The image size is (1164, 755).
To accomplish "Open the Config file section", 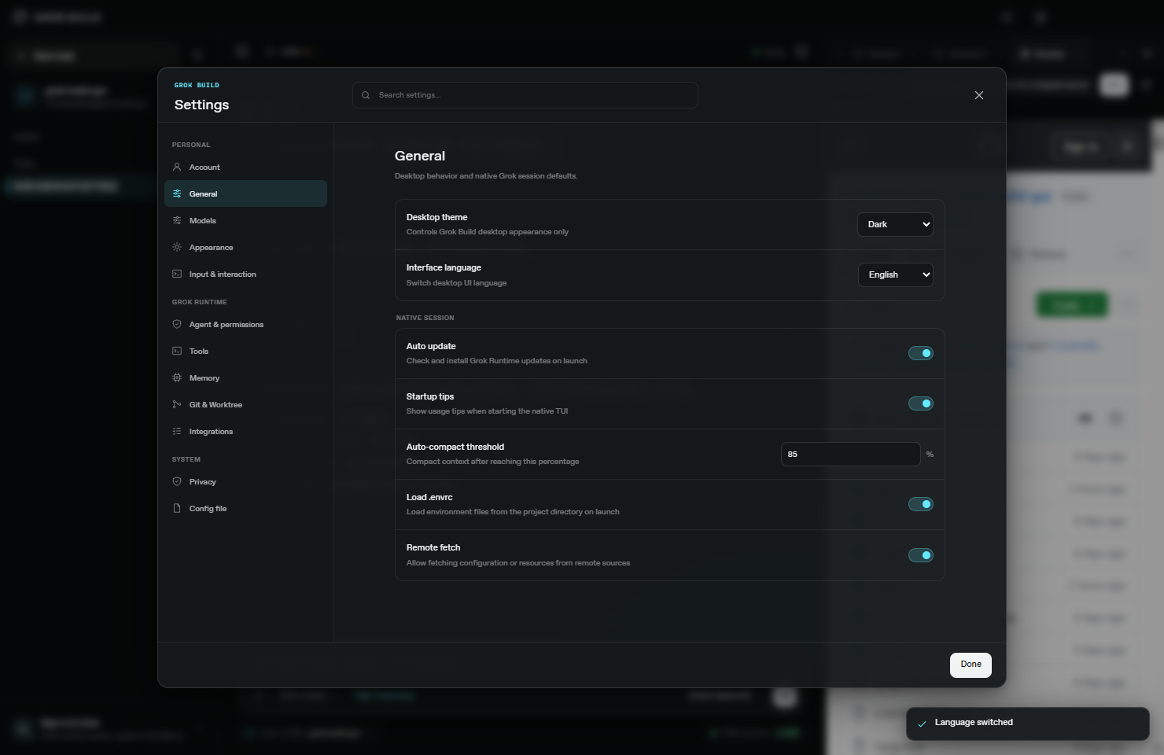I will point(245,508).
